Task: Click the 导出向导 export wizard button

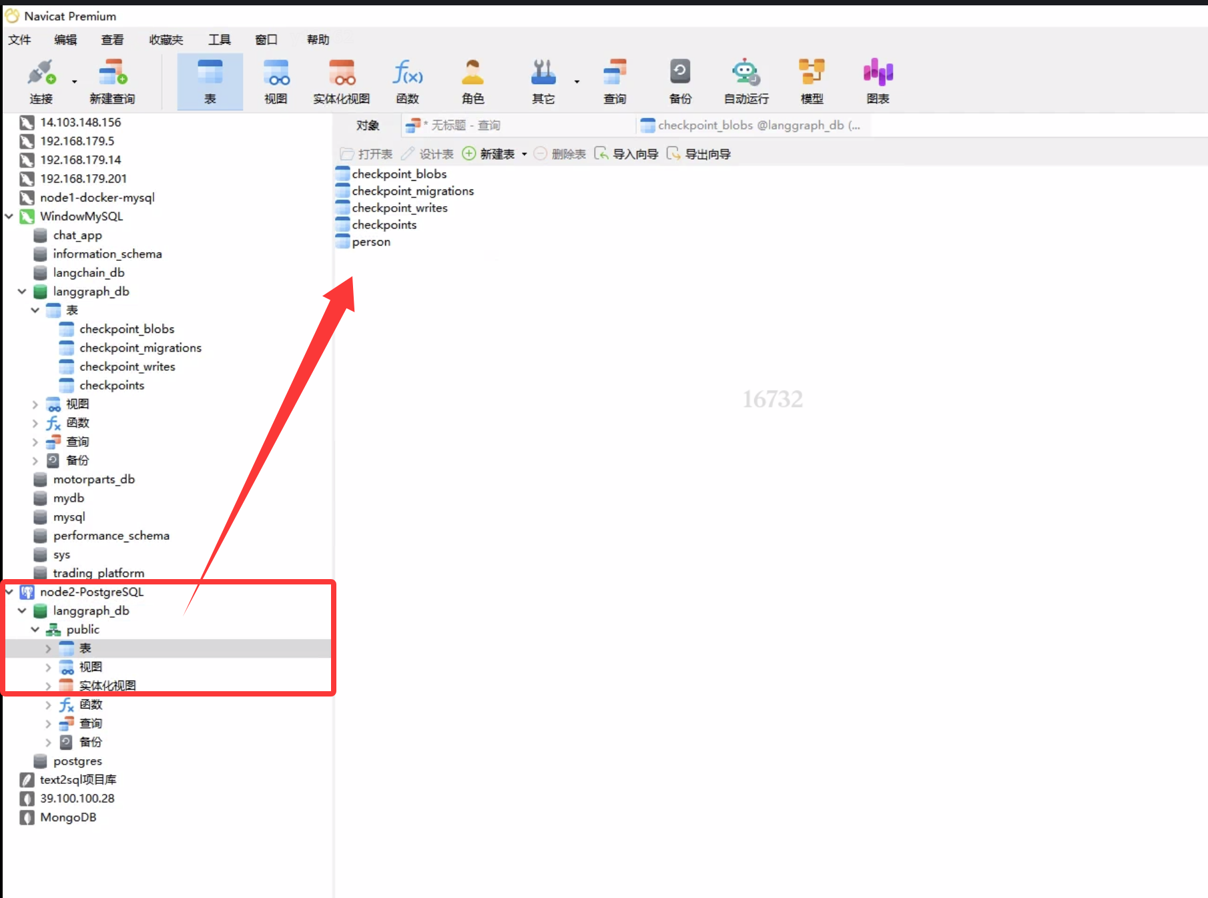Action: click(x=698, y=154)
